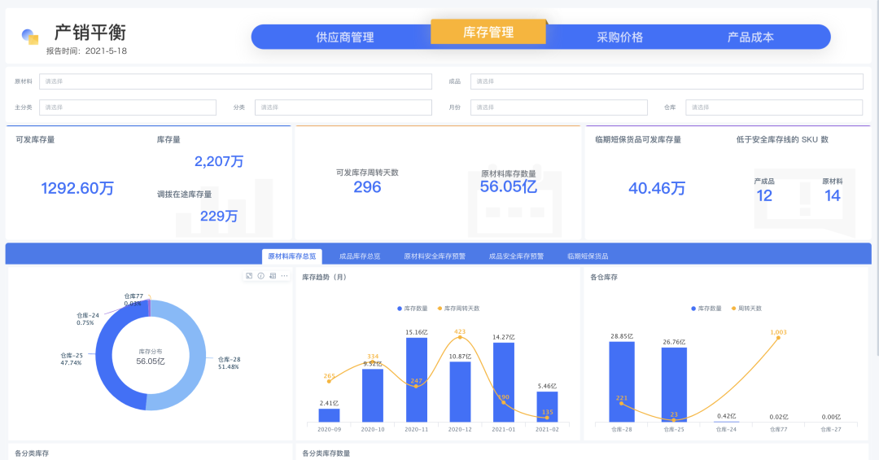Image resolution: width=879 pixels, height=460 pixels.
Task: Click the 1,003 turnover point for 仓库77
Action: (x=778, y=338)
